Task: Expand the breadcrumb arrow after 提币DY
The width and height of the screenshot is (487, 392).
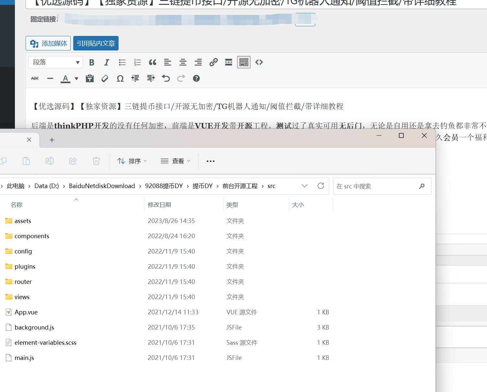Action: click(217, 186)
